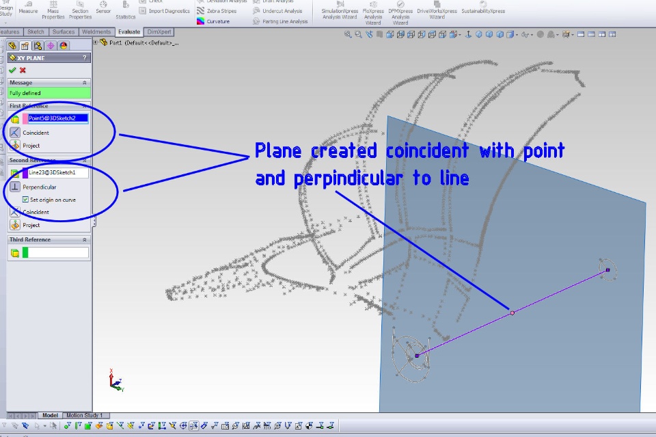Open the DisplayManager tab icon
The image size is (656, 437).
pyautogui.click(x=63, y=46)
